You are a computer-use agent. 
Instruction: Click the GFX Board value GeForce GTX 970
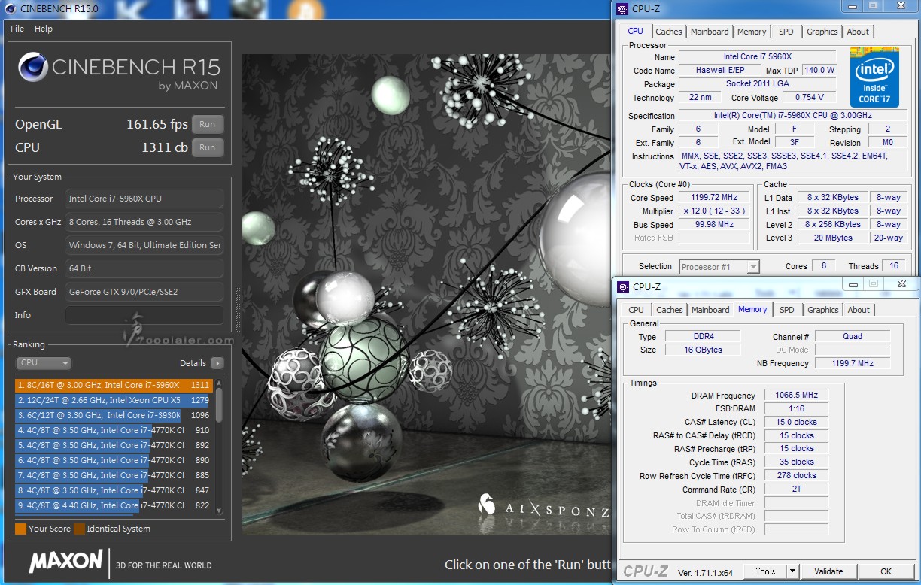click(144, 292)
